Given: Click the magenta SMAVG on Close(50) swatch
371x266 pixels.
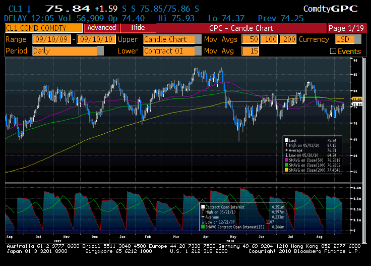Looking at the screenshot, I should coord(287,159).
